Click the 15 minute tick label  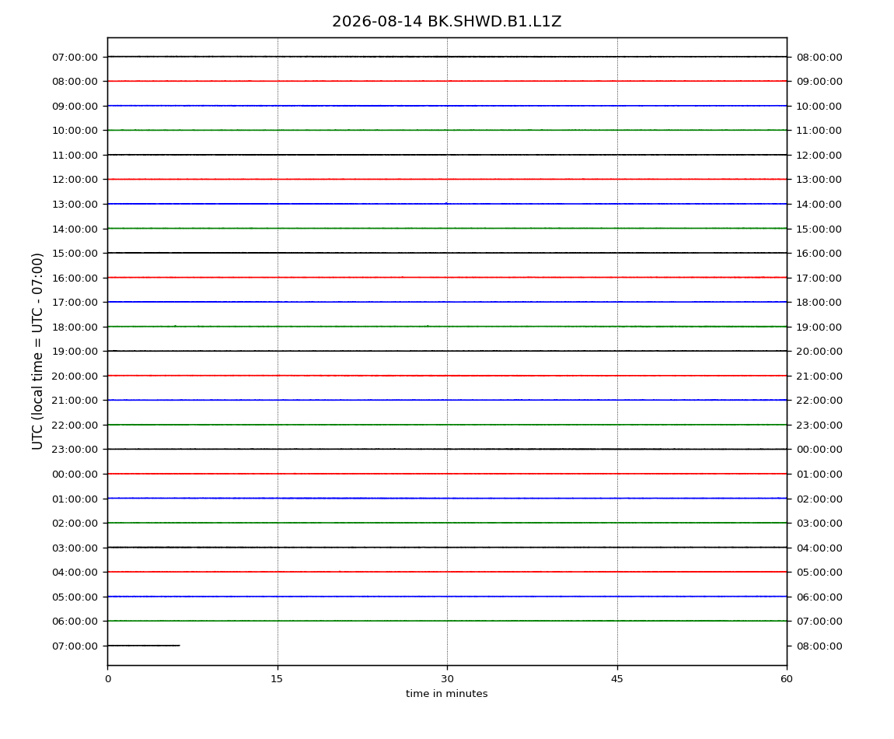277,679
